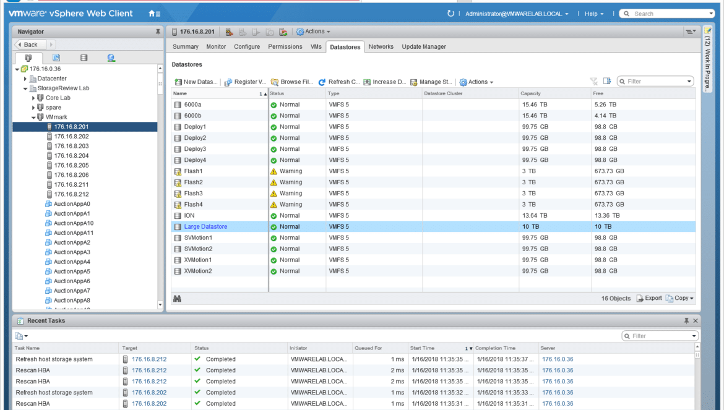Open the Help dropdown menu
Viewport: 724px width, 410px height.
tap(594, 14)
